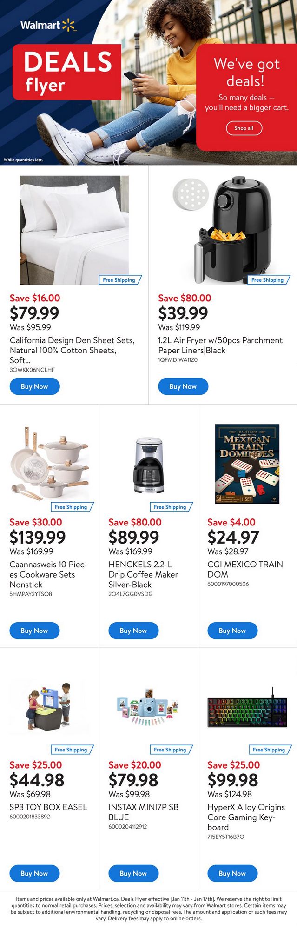
Task: Click Free Shipping badge on toy box easel
Action: click(x=71, y=750)
